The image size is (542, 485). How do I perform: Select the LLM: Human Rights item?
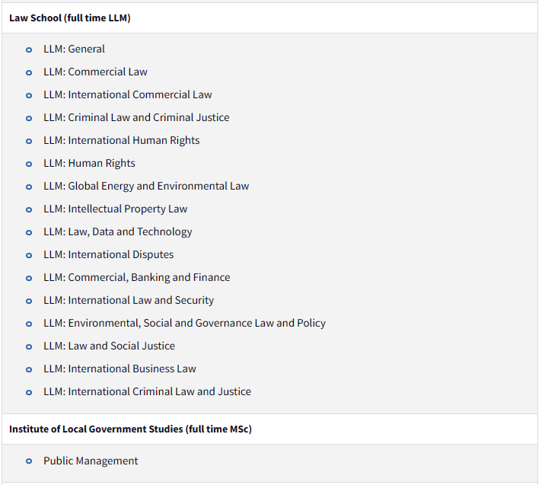click(89, 163)
